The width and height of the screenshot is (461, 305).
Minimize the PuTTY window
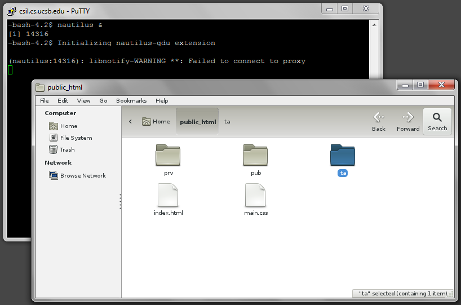330,9
